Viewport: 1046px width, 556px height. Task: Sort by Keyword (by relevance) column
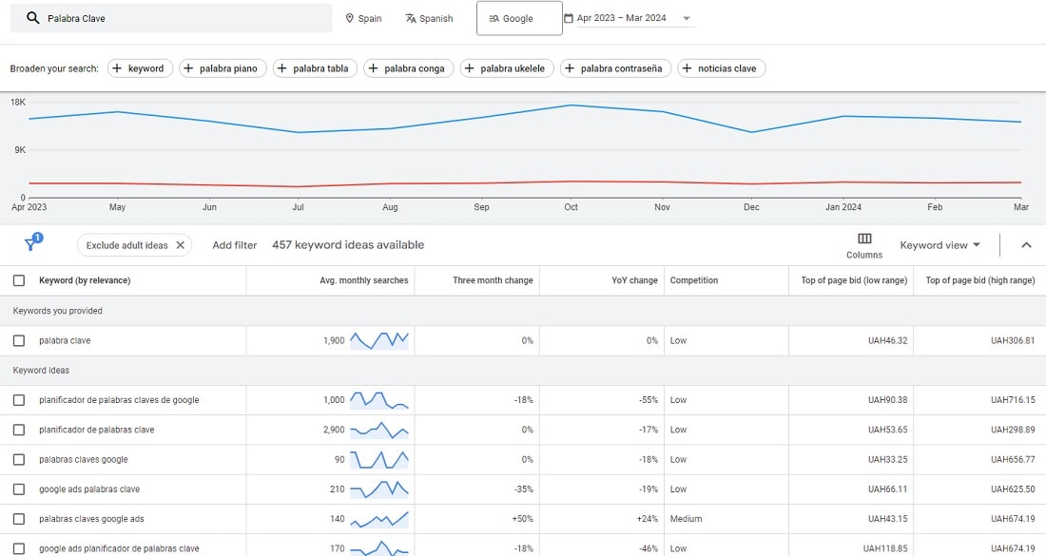tap(85, 280)
